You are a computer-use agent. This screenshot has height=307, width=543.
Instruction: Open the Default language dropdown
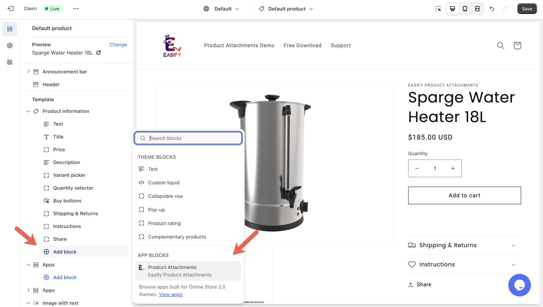click(x=221, y=8)
